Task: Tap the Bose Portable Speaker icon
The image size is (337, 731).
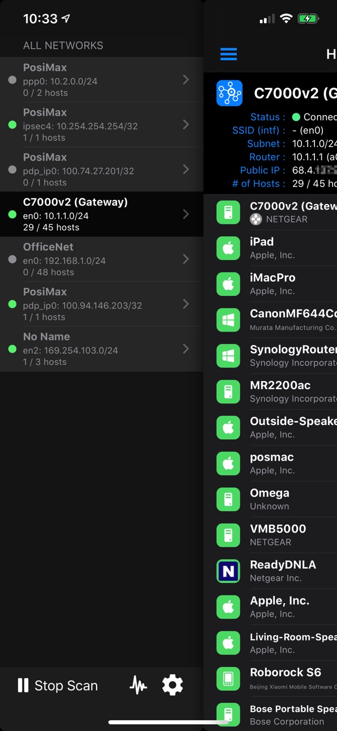Action: (228, 714)
